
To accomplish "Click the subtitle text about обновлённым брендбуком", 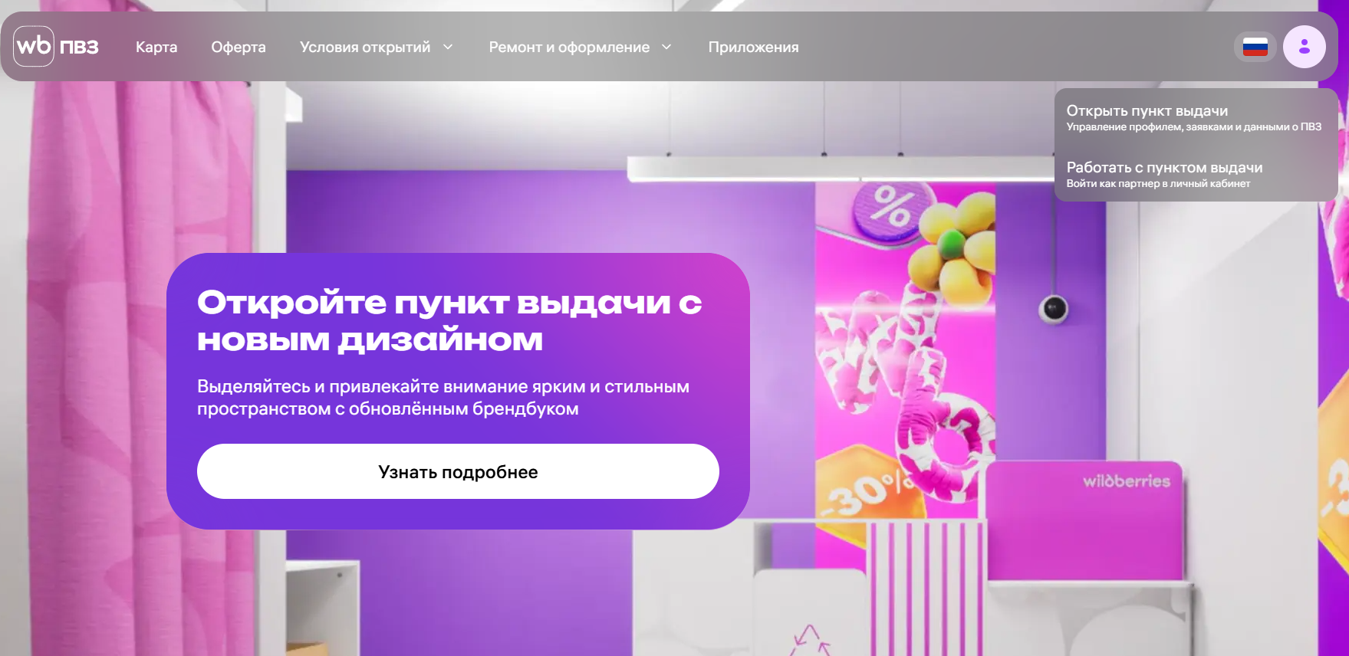I will point(443,397).
